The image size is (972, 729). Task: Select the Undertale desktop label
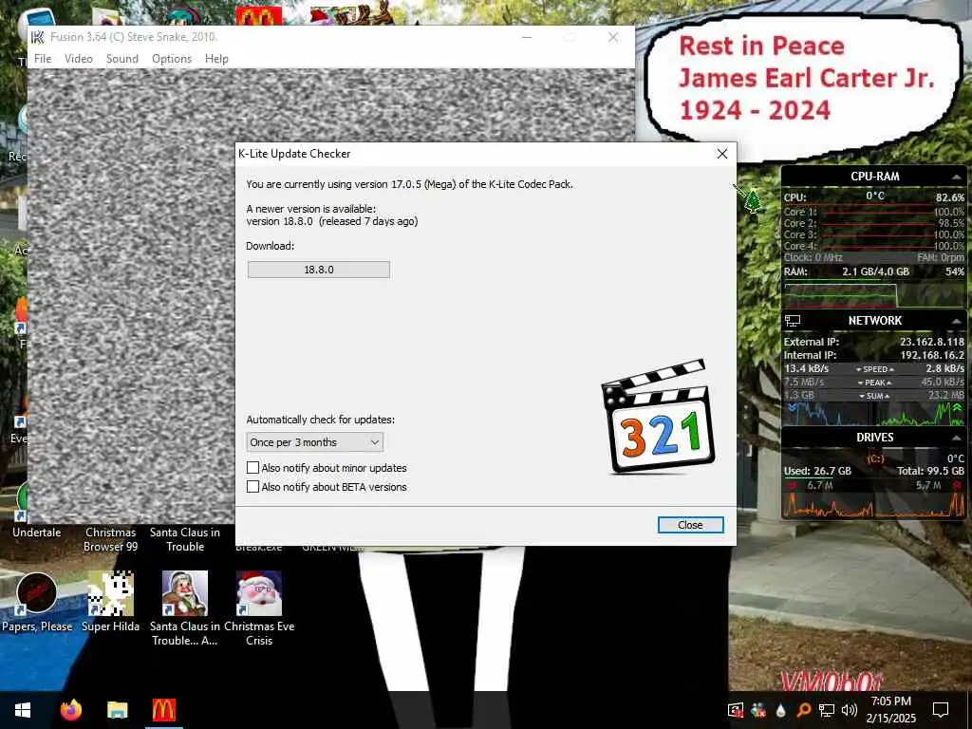[x=37, y=533]
